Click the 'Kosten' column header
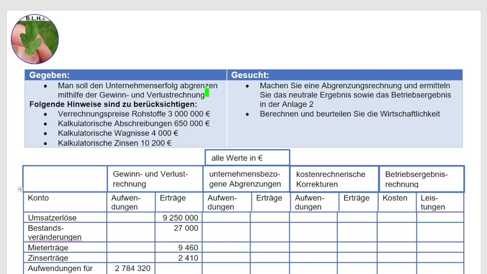 click(x=395, y=198)
